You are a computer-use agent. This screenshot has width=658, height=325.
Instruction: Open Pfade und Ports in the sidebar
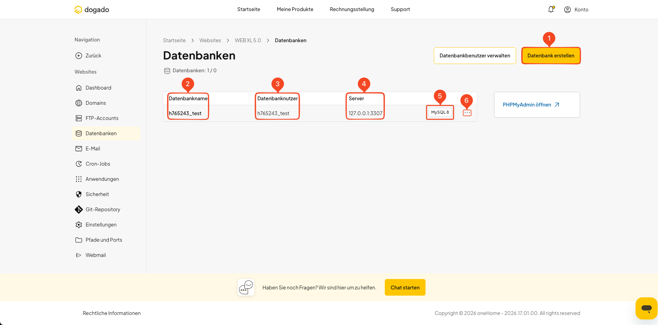(106, 240)
